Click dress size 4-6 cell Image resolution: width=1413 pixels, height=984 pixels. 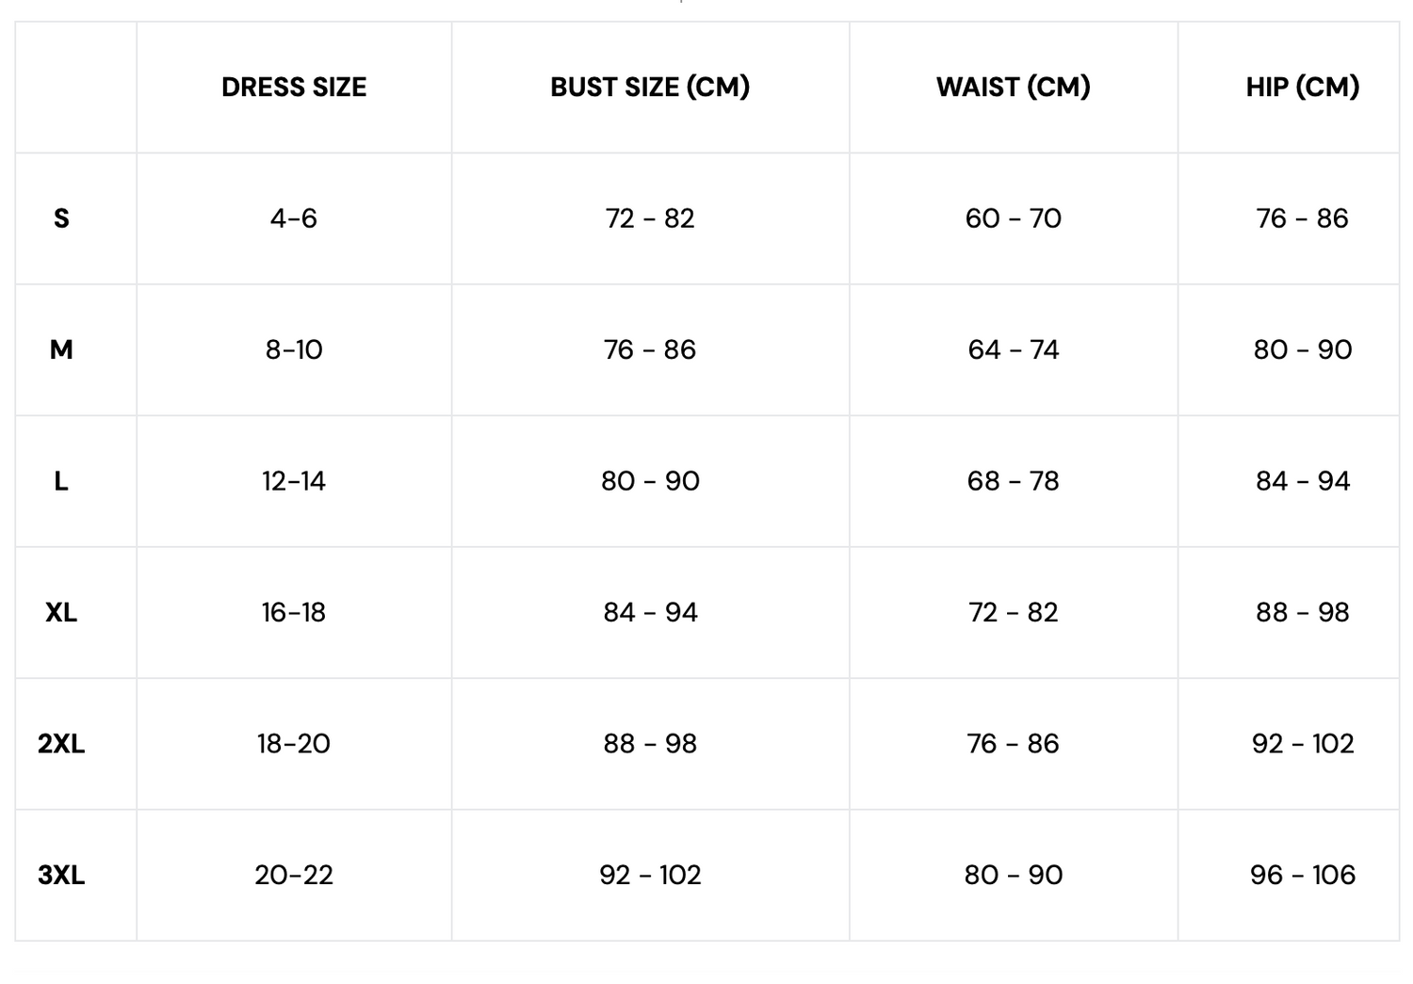click(x=294, y=218)
